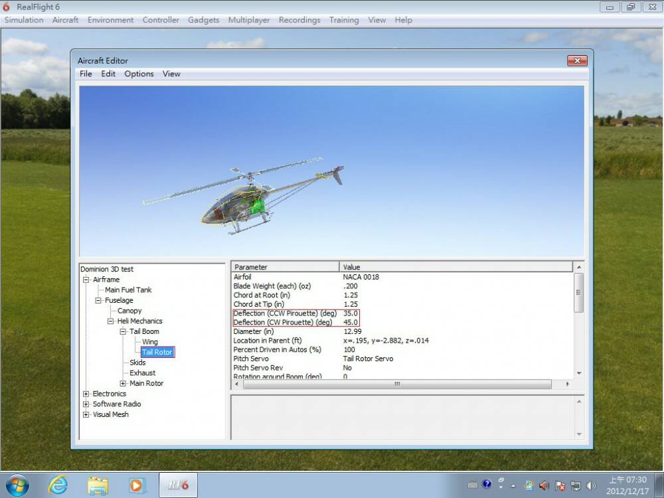The image size is (664, 498).
Task: Collapse the Fuselage tree node
Action: pos(98,300)
